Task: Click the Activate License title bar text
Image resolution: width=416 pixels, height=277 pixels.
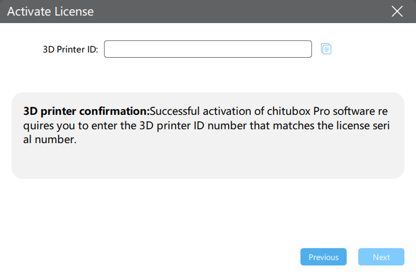Action: coord(50,12)
